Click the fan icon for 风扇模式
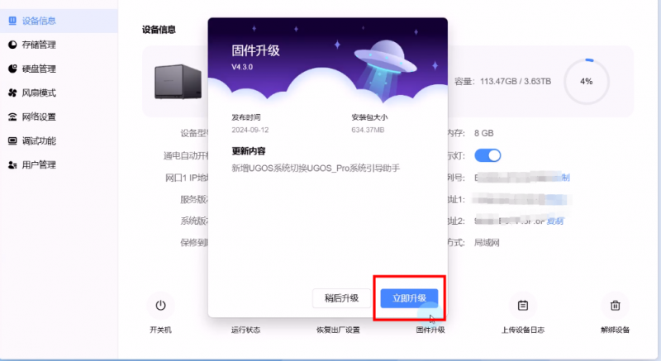661x361 pixels. [12, 93]
